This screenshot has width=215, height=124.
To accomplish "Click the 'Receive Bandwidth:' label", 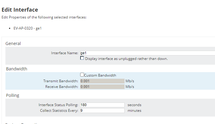I will click(62, 87).
